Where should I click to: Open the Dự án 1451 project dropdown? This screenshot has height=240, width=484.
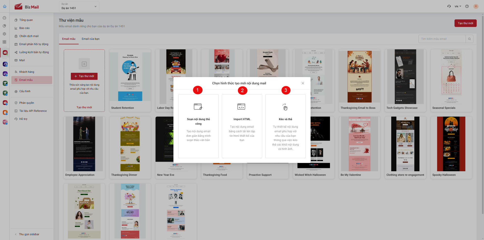coord(79,6)
